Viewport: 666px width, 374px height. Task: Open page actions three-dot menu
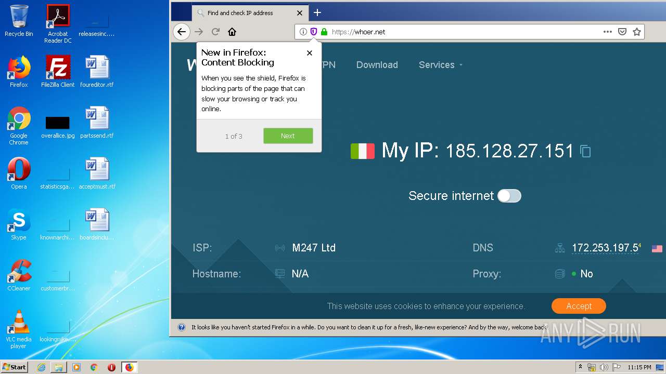coord(608,32)
